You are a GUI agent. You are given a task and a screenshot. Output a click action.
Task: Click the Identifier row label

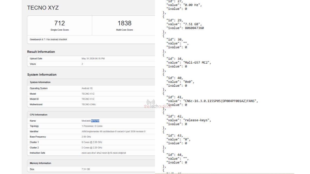click(x=34, y=131)
